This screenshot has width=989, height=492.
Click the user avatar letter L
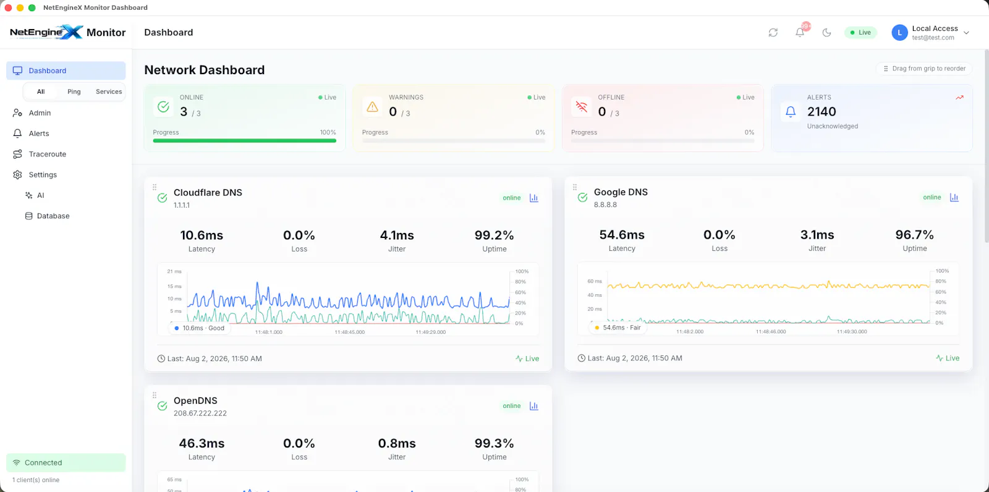click(x=899, y=33)
